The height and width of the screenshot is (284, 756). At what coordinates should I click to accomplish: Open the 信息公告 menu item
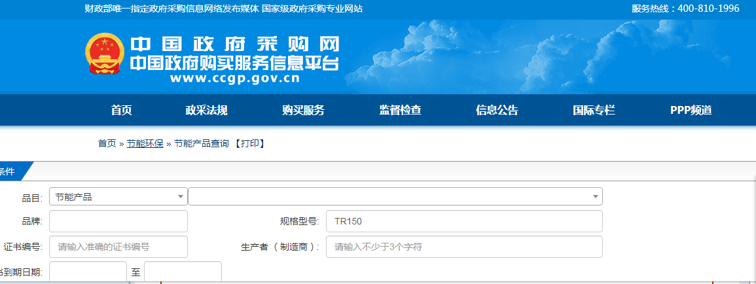[497, 111]
